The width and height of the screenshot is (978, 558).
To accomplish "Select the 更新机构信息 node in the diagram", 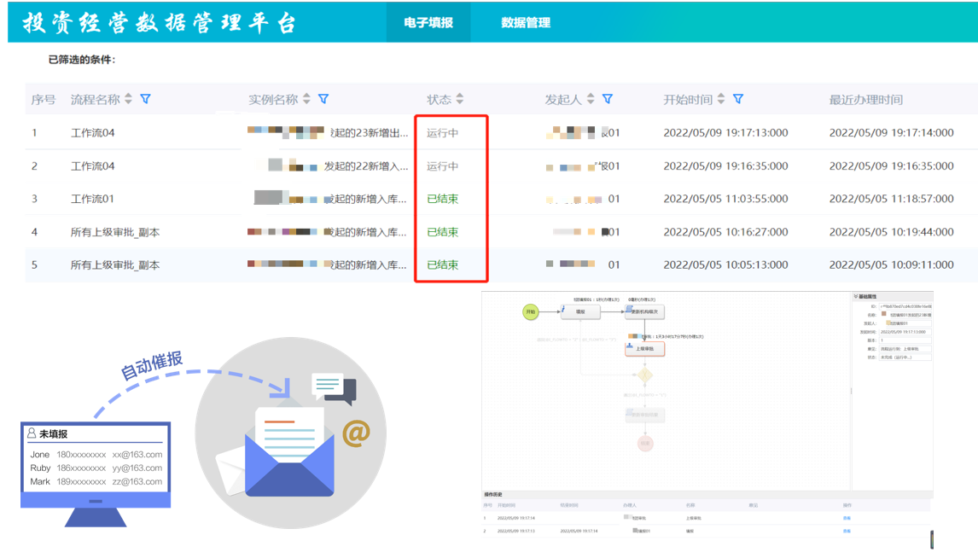I will 646,311.
